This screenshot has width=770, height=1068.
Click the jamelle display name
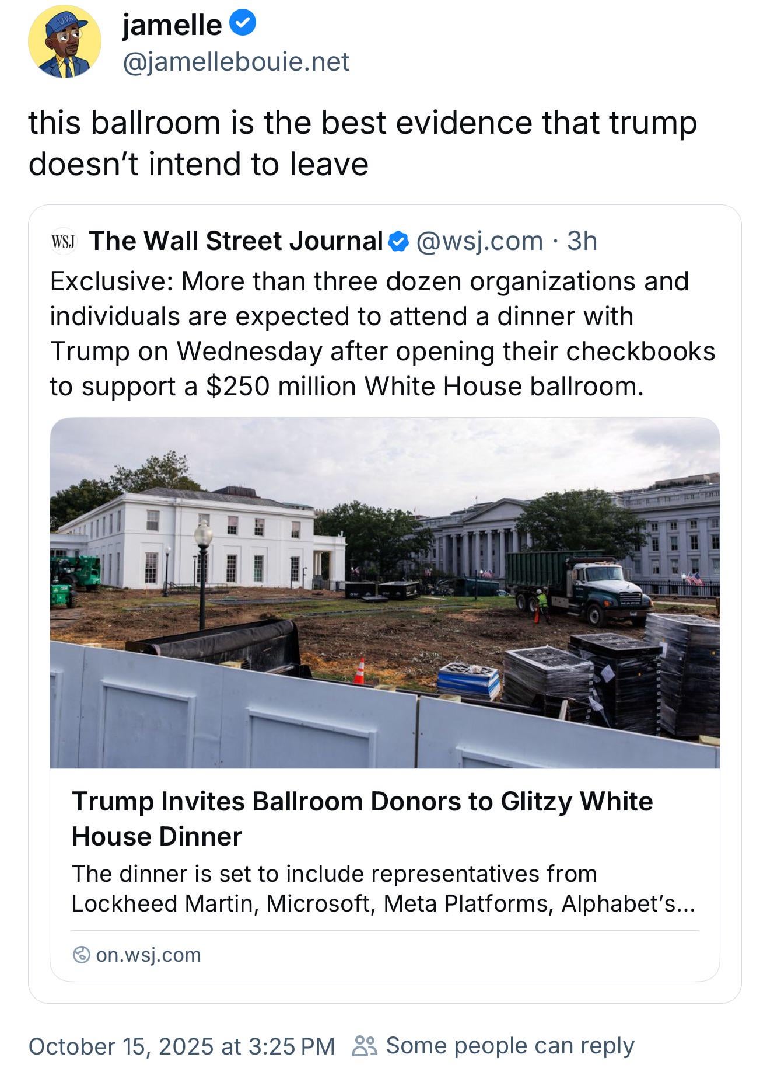tap(171, 25)
